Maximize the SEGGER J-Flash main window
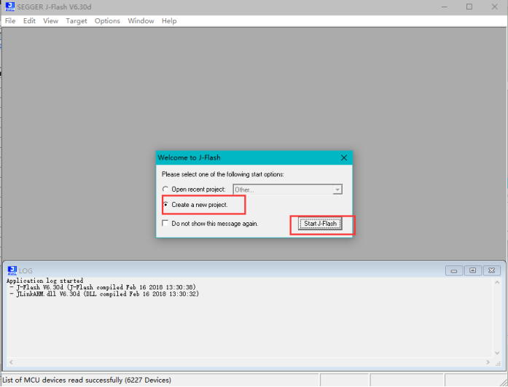Screen dimensions: 508x387 pyautogui.click(x=469, y=7)
